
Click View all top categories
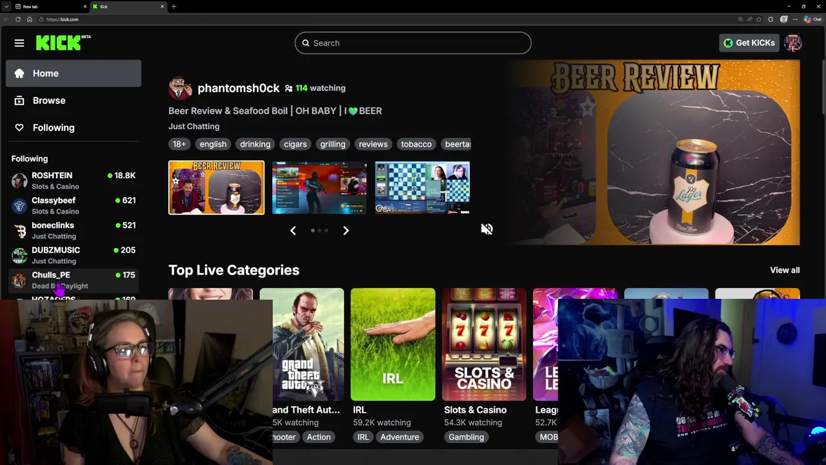785,270
